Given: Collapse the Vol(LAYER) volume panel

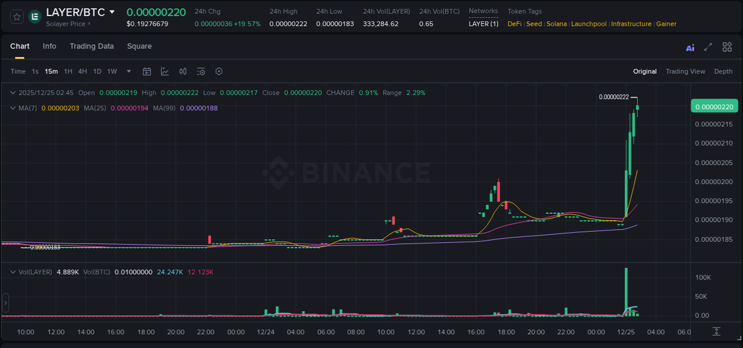Looking at the screenshot, I should coord(13,271).
